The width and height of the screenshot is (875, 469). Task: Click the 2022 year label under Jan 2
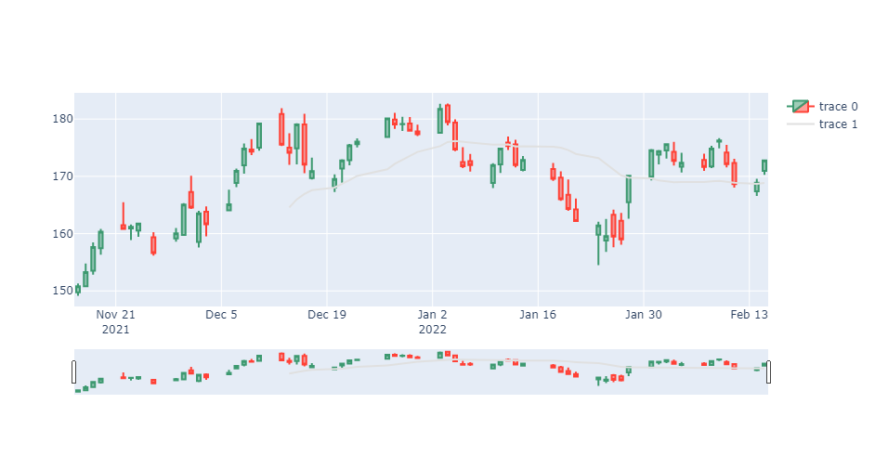[x=433, y=330]
